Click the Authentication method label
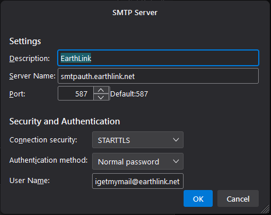This screenshot has height=215, width=271. pos(48,160)
